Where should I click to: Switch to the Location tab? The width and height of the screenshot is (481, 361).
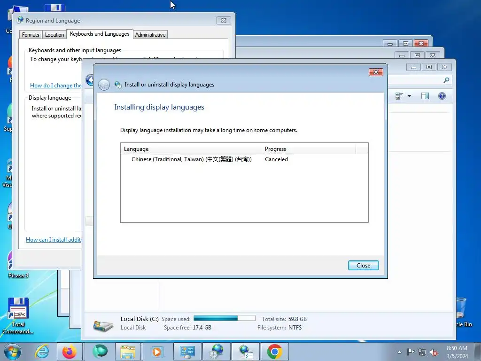tap(54, 35)
